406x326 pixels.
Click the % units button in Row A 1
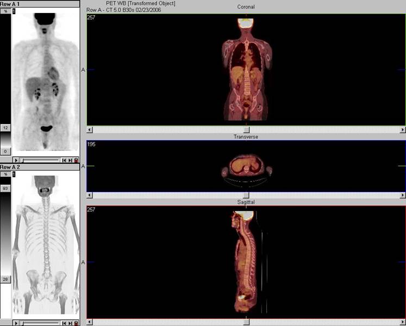(5, 11)
